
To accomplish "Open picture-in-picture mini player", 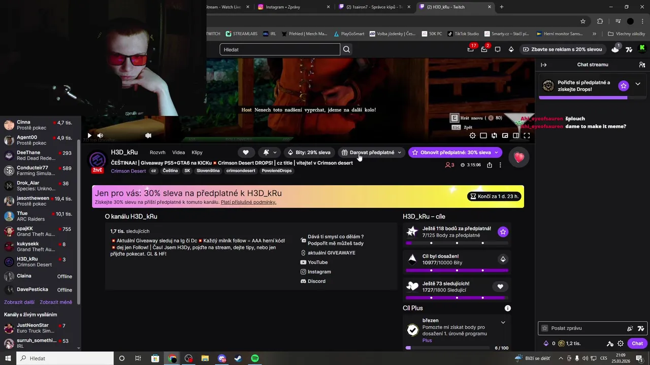I will (x=505, y=135).
